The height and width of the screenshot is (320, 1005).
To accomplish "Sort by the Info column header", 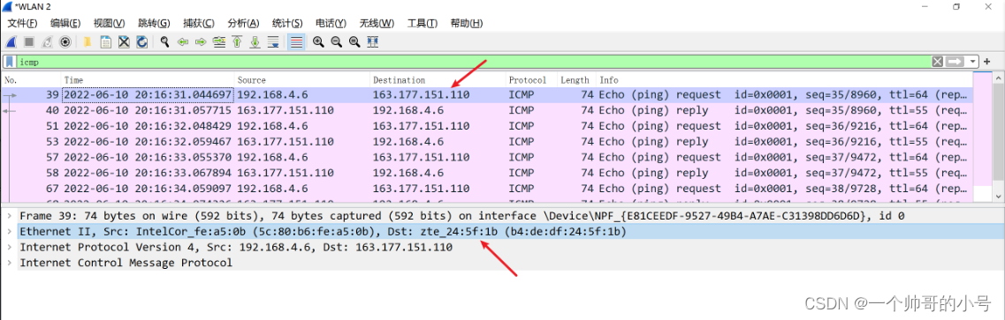I will coord(784,80).
